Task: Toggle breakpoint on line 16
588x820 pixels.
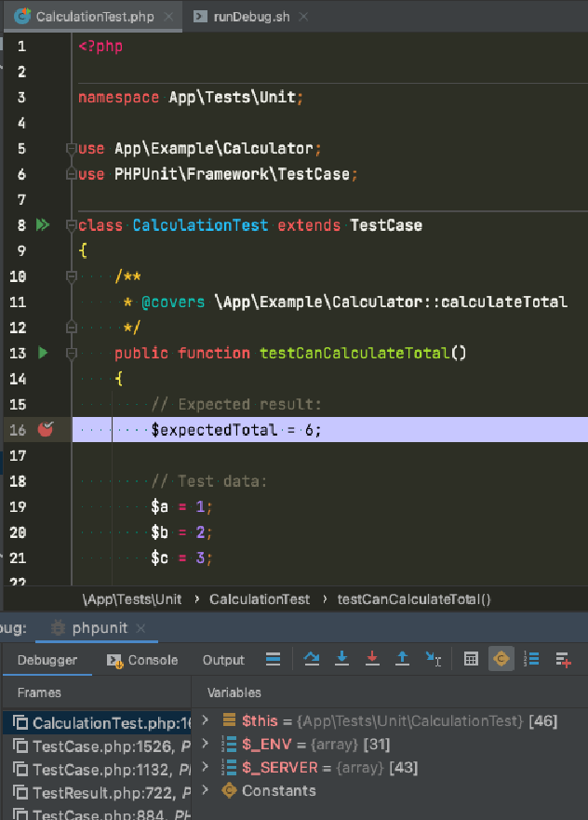Action: point(46,429)
